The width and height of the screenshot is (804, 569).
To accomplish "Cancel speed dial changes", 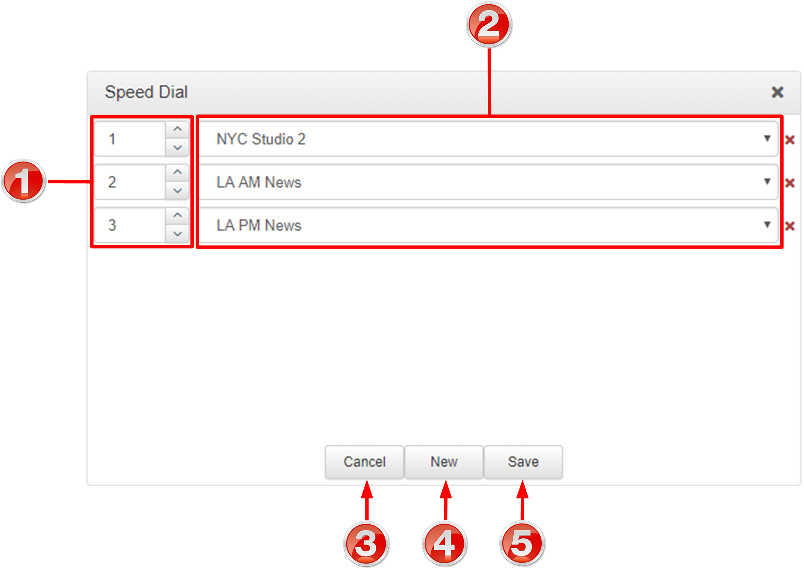I will coord(364,462).
